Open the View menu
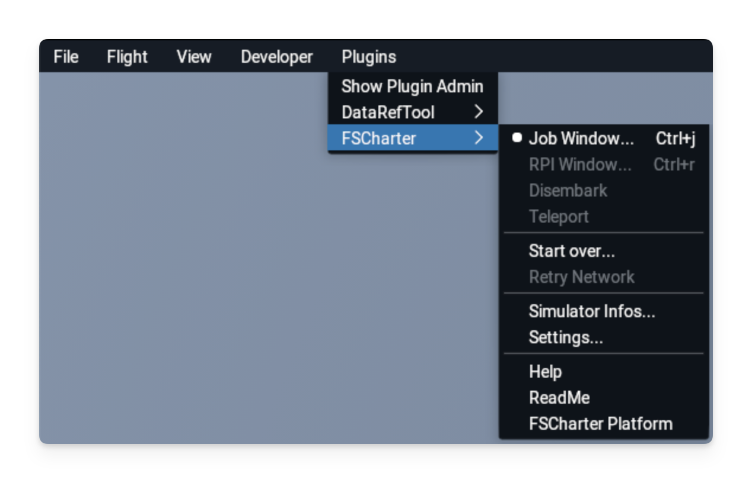Image resolution: width=752 pixels, height=483 pixels. coord(194,57)
